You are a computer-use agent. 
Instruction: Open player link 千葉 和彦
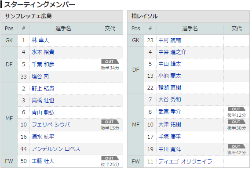pyautogui.click(x=43, y=65)
